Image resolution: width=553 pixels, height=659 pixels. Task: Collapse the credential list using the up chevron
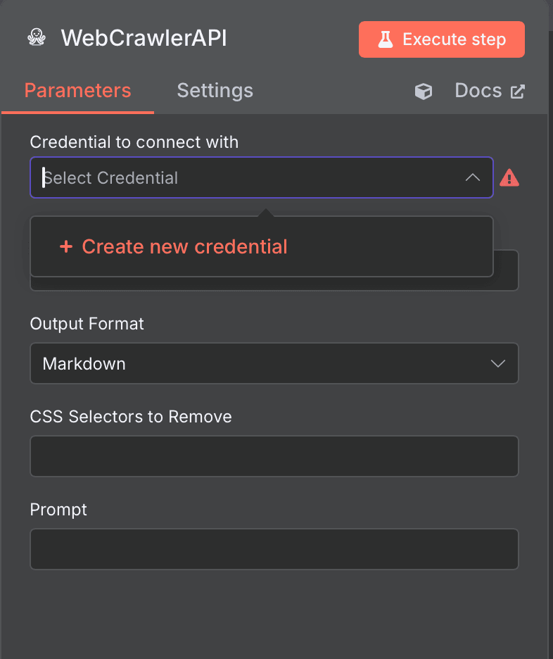473,177
